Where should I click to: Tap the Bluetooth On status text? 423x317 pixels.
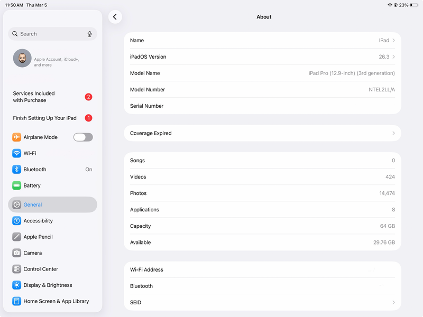[89, 169]
